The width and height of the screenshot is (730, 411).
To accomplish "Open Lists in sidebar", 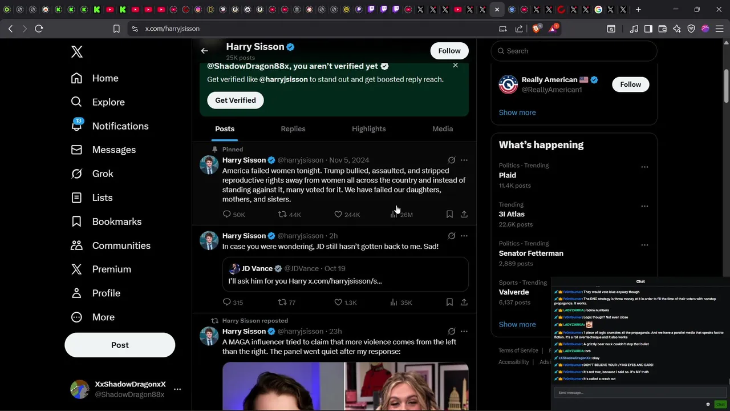I will [91, 198].
